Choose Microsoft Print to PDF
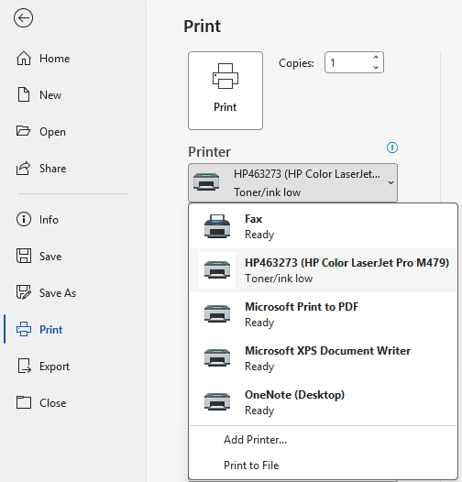Viewport: 462px width, 482px height. click(324, 314)
